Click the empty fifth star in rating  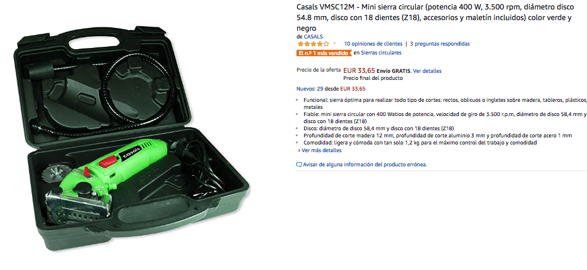point(327,44)
